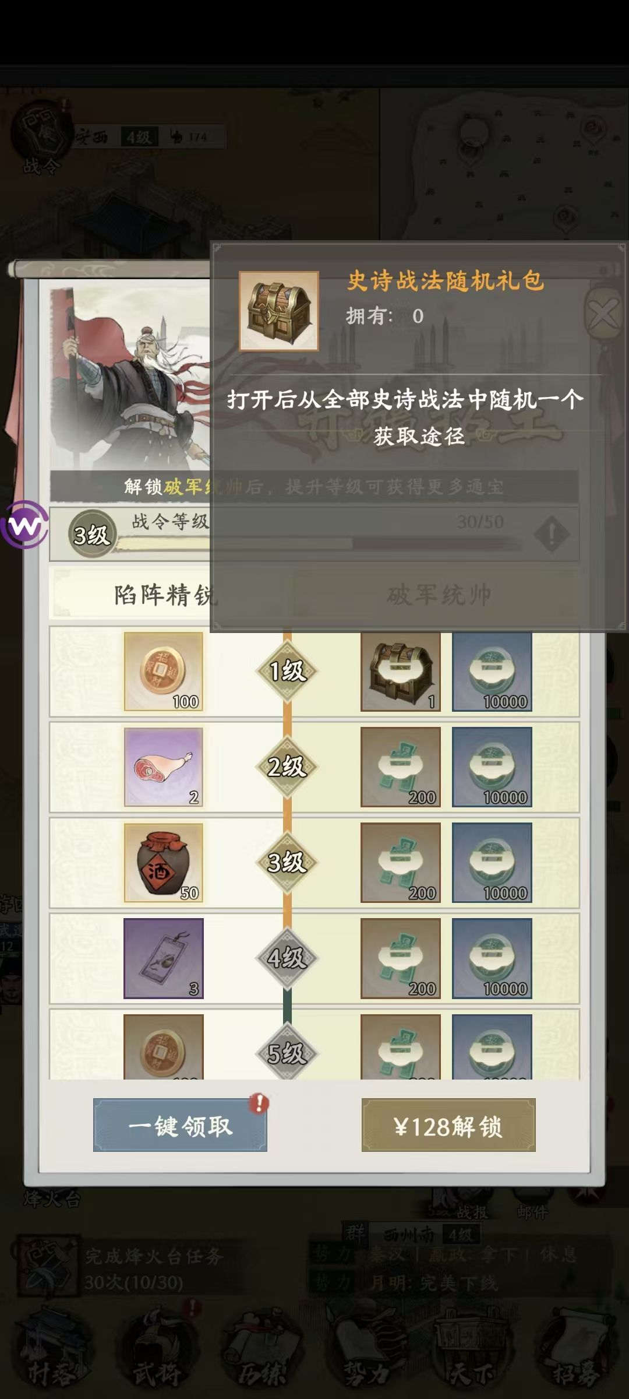Open the level 1 treasure chest reward

[x=401, y=672]
